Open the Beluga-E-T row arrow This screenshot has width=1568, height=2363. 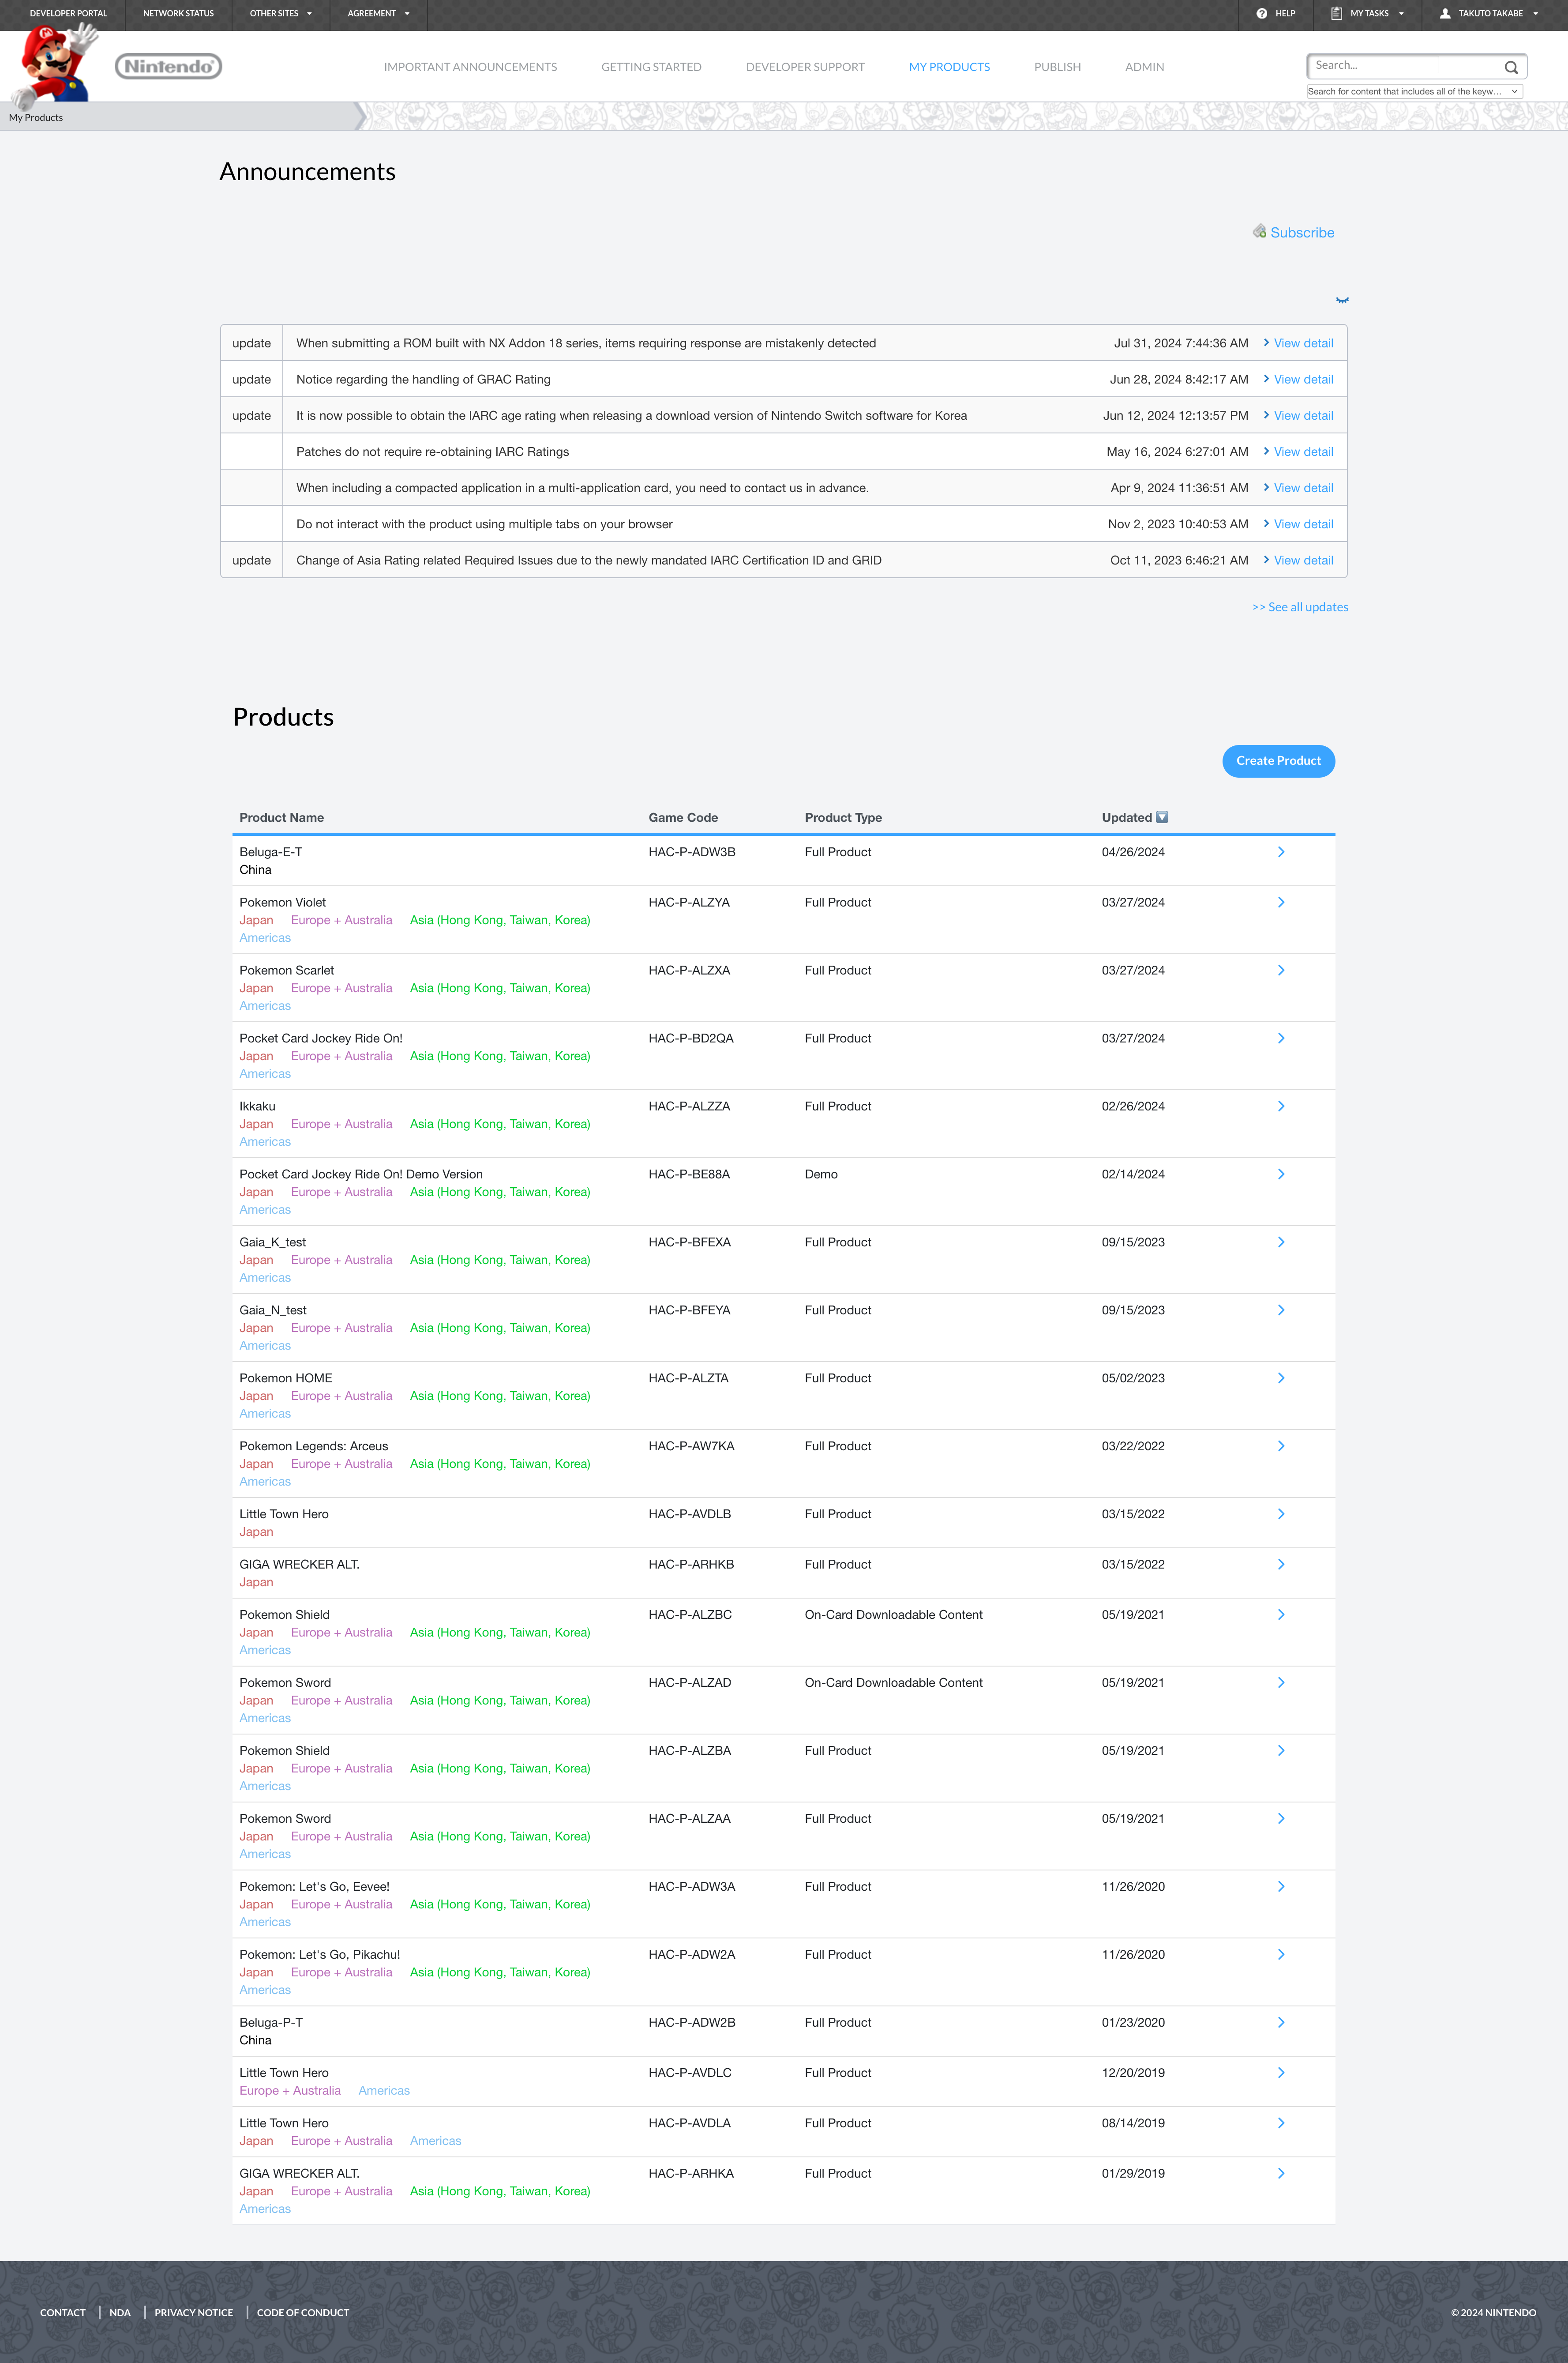point(1281,852)
